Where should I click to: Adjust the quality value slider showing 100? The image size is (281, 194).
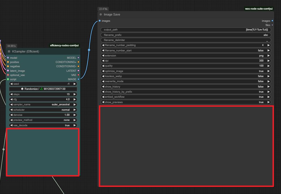(x=186, y=66)
